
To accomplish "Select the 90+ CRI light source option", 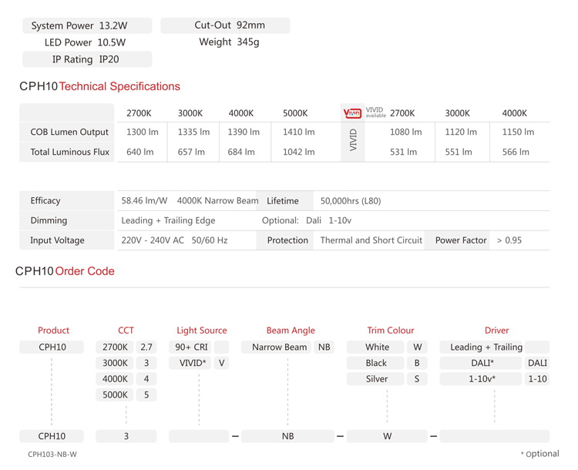I will (x=191, y=347).
